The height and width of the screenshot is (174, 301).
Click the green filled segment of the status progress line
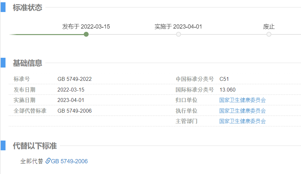coord(49,34)
